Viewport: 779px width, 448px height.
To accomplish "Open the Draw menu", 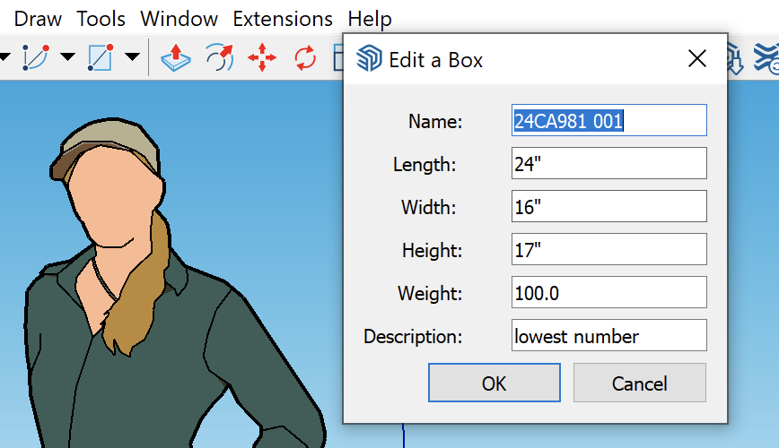I will [38, 19].
